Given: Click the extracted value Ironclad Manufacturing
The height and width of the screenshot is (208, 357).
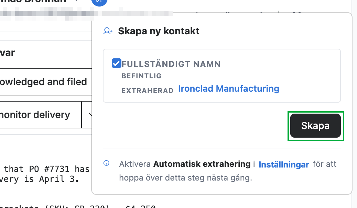Looking at the screenshot, I should (229, 89).
